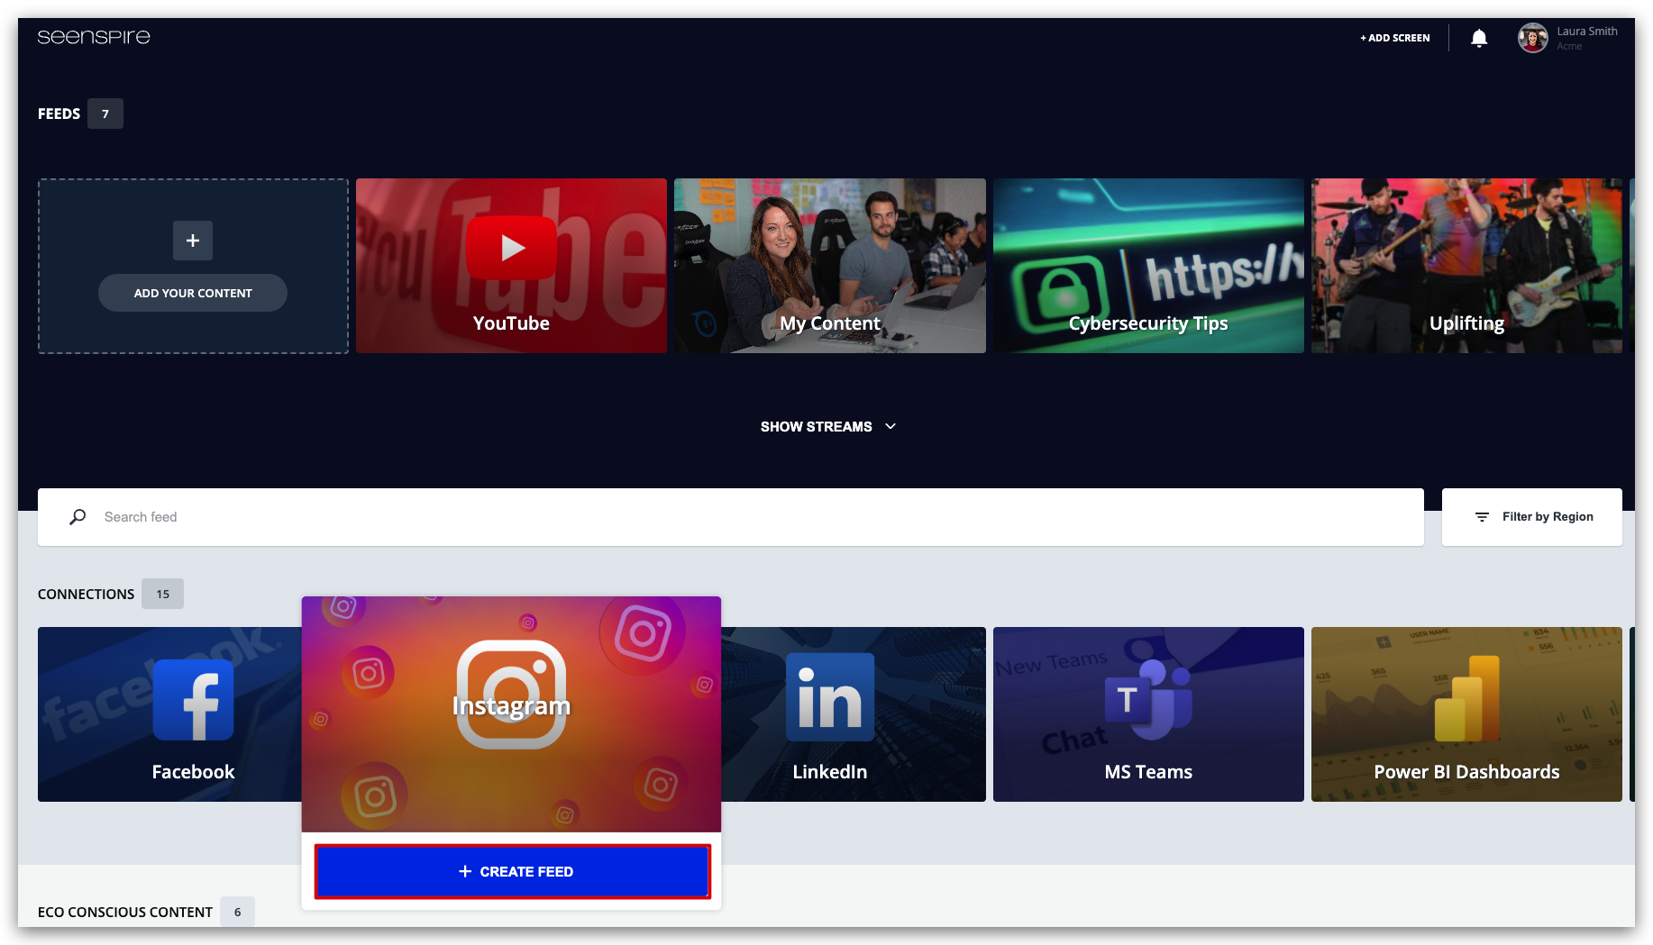The image size is (1653, 945).
Task: Click Laura Smith's profile avatar
Action: click(x=1532, y=38)
